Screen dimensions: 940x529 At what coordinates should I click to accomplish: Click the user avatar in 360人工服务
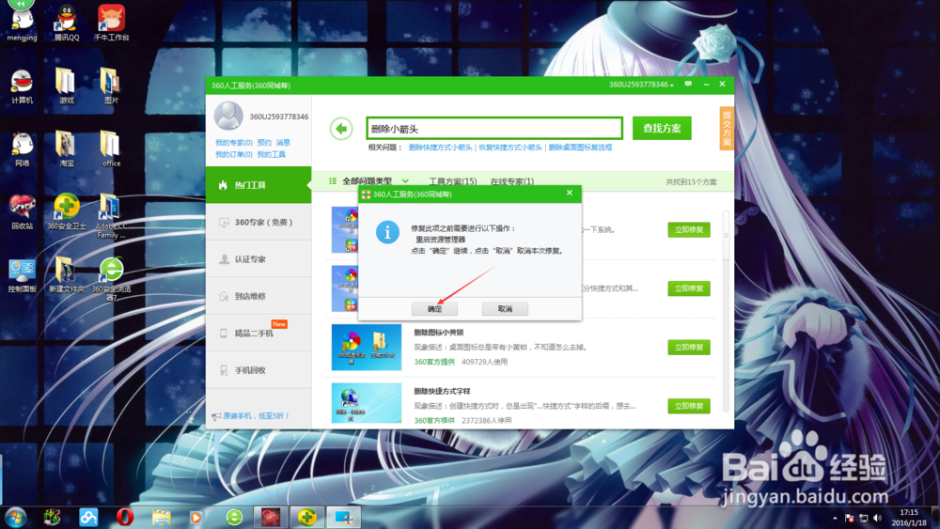pos(228,116)
